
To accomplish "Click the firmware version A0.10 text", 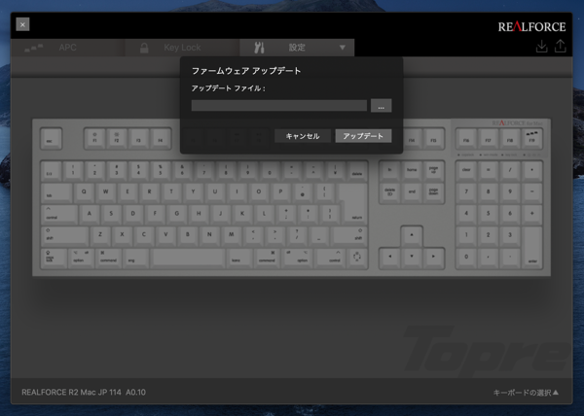I will (x=135, y=393).
